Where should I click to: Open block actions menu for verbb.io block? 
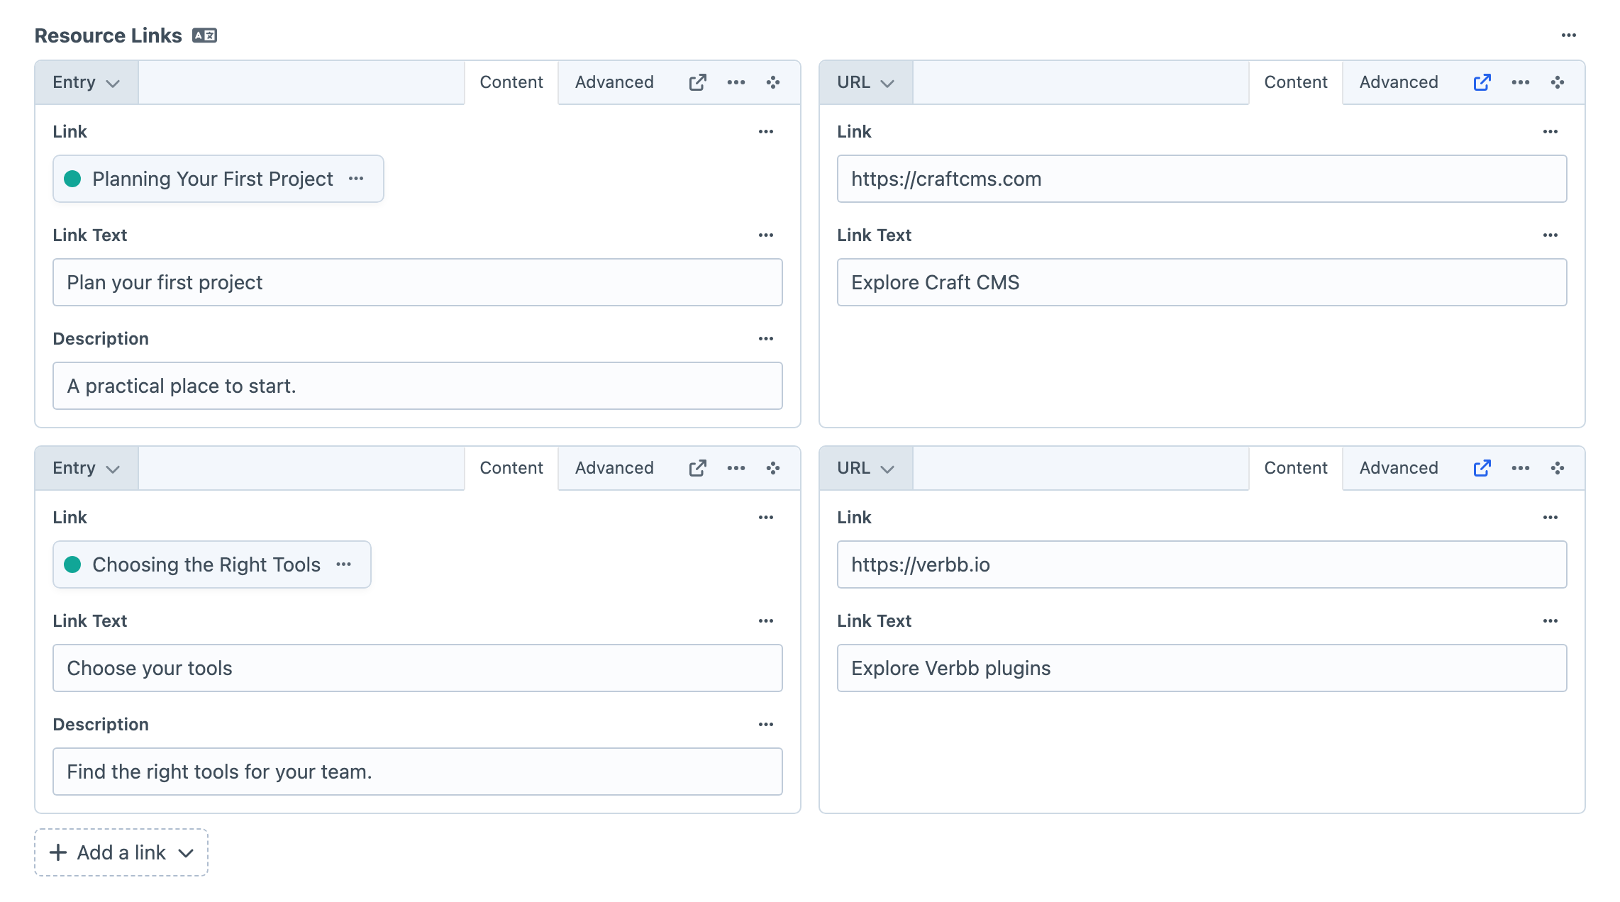coord(1521,468)
